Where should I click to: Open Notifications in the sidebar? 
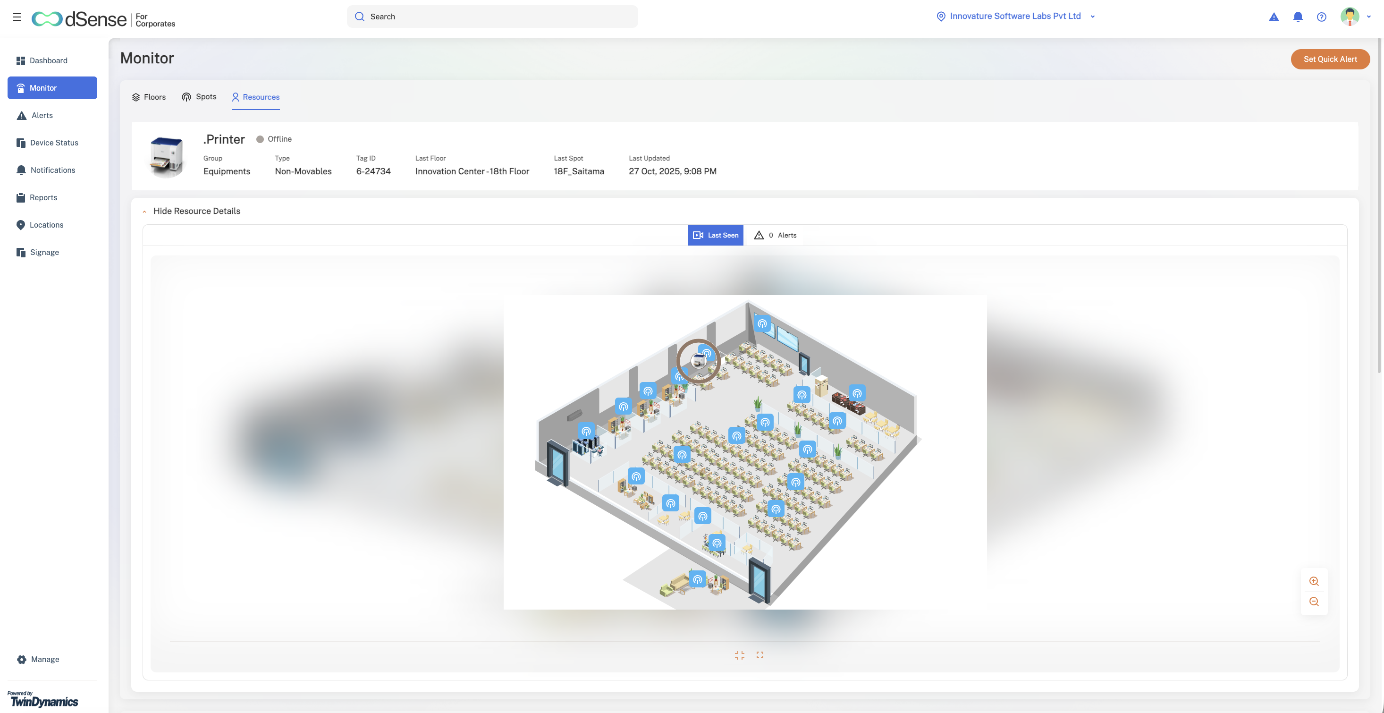[52, 170]
